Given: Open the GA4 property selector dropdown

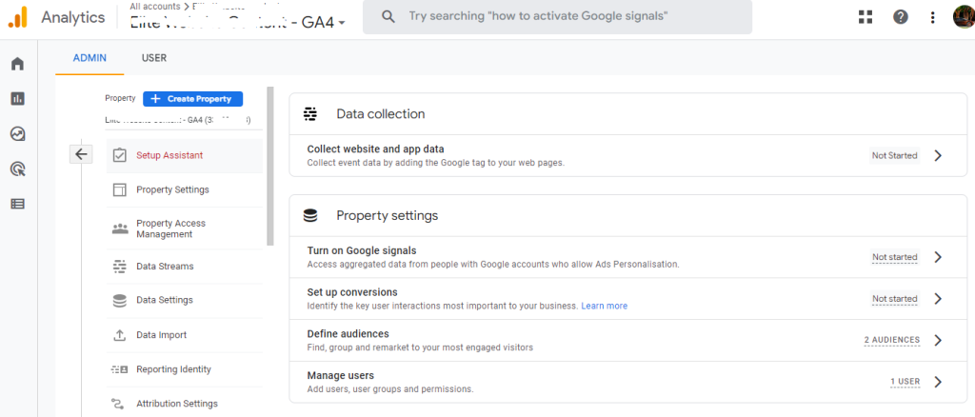Looking at the screenshot, I should click(237, 22).
